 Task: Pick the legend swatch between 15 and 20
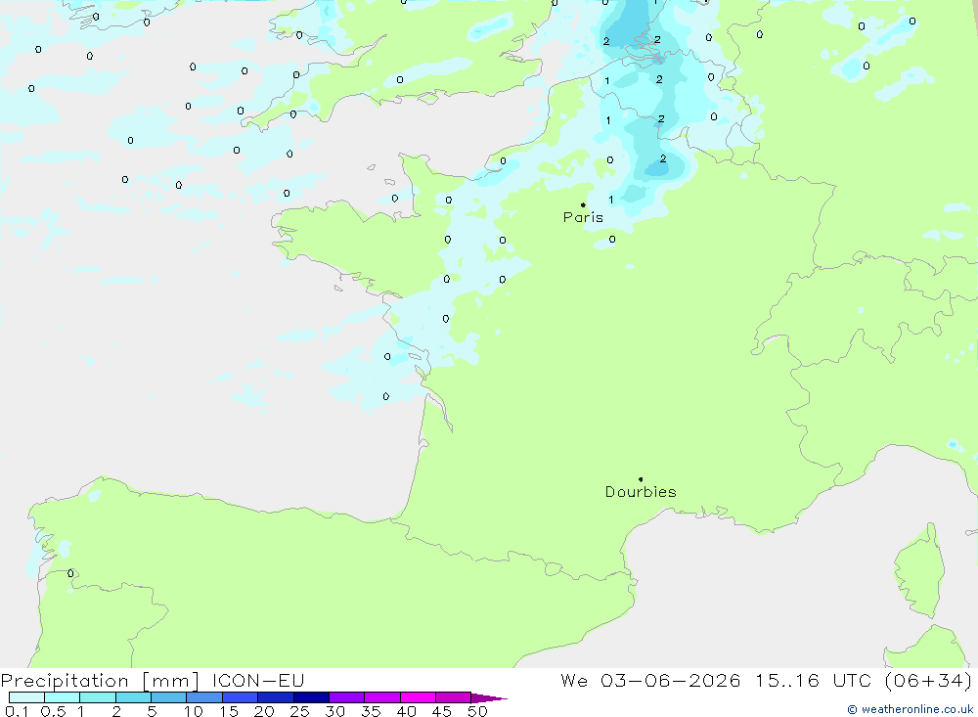pos(240,697)
